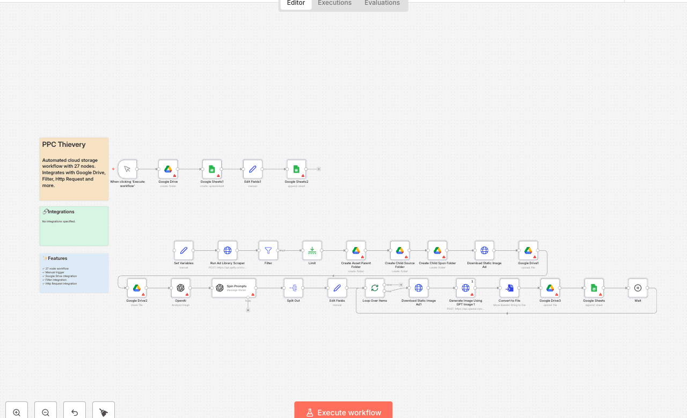Screen dimensions: 687x418
Task: Click the plus handle after Google Sheets2
Action: pyautogui.click(x=319, y=169)
